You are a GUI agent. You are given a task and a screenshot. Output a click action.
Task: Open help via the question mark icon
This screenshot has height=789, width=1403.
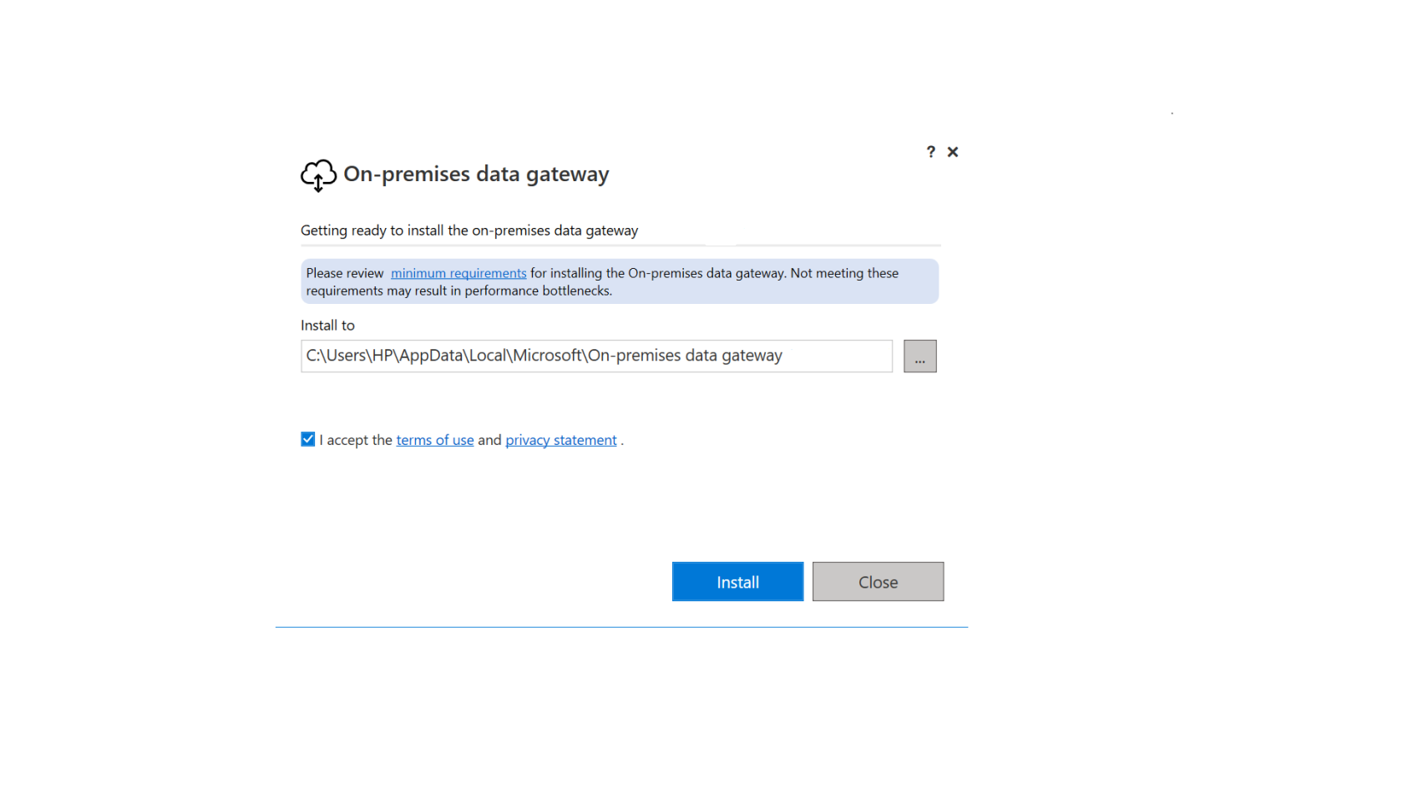click(930, 152)
